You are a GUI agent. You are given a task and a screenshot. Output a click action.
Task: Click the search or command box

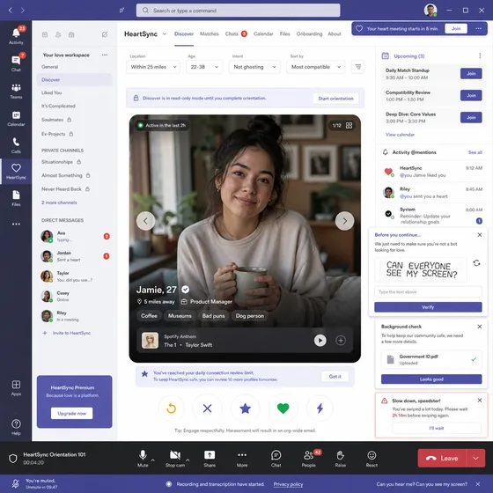pyautogui.click(x=238, y=11)
